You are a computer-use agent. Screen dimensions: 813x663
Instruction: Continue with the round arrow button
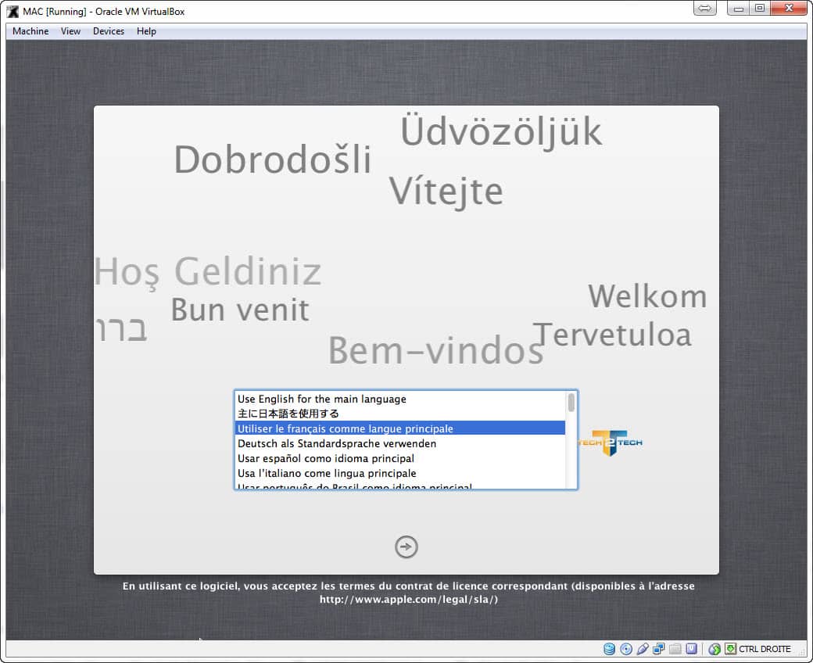406,547
